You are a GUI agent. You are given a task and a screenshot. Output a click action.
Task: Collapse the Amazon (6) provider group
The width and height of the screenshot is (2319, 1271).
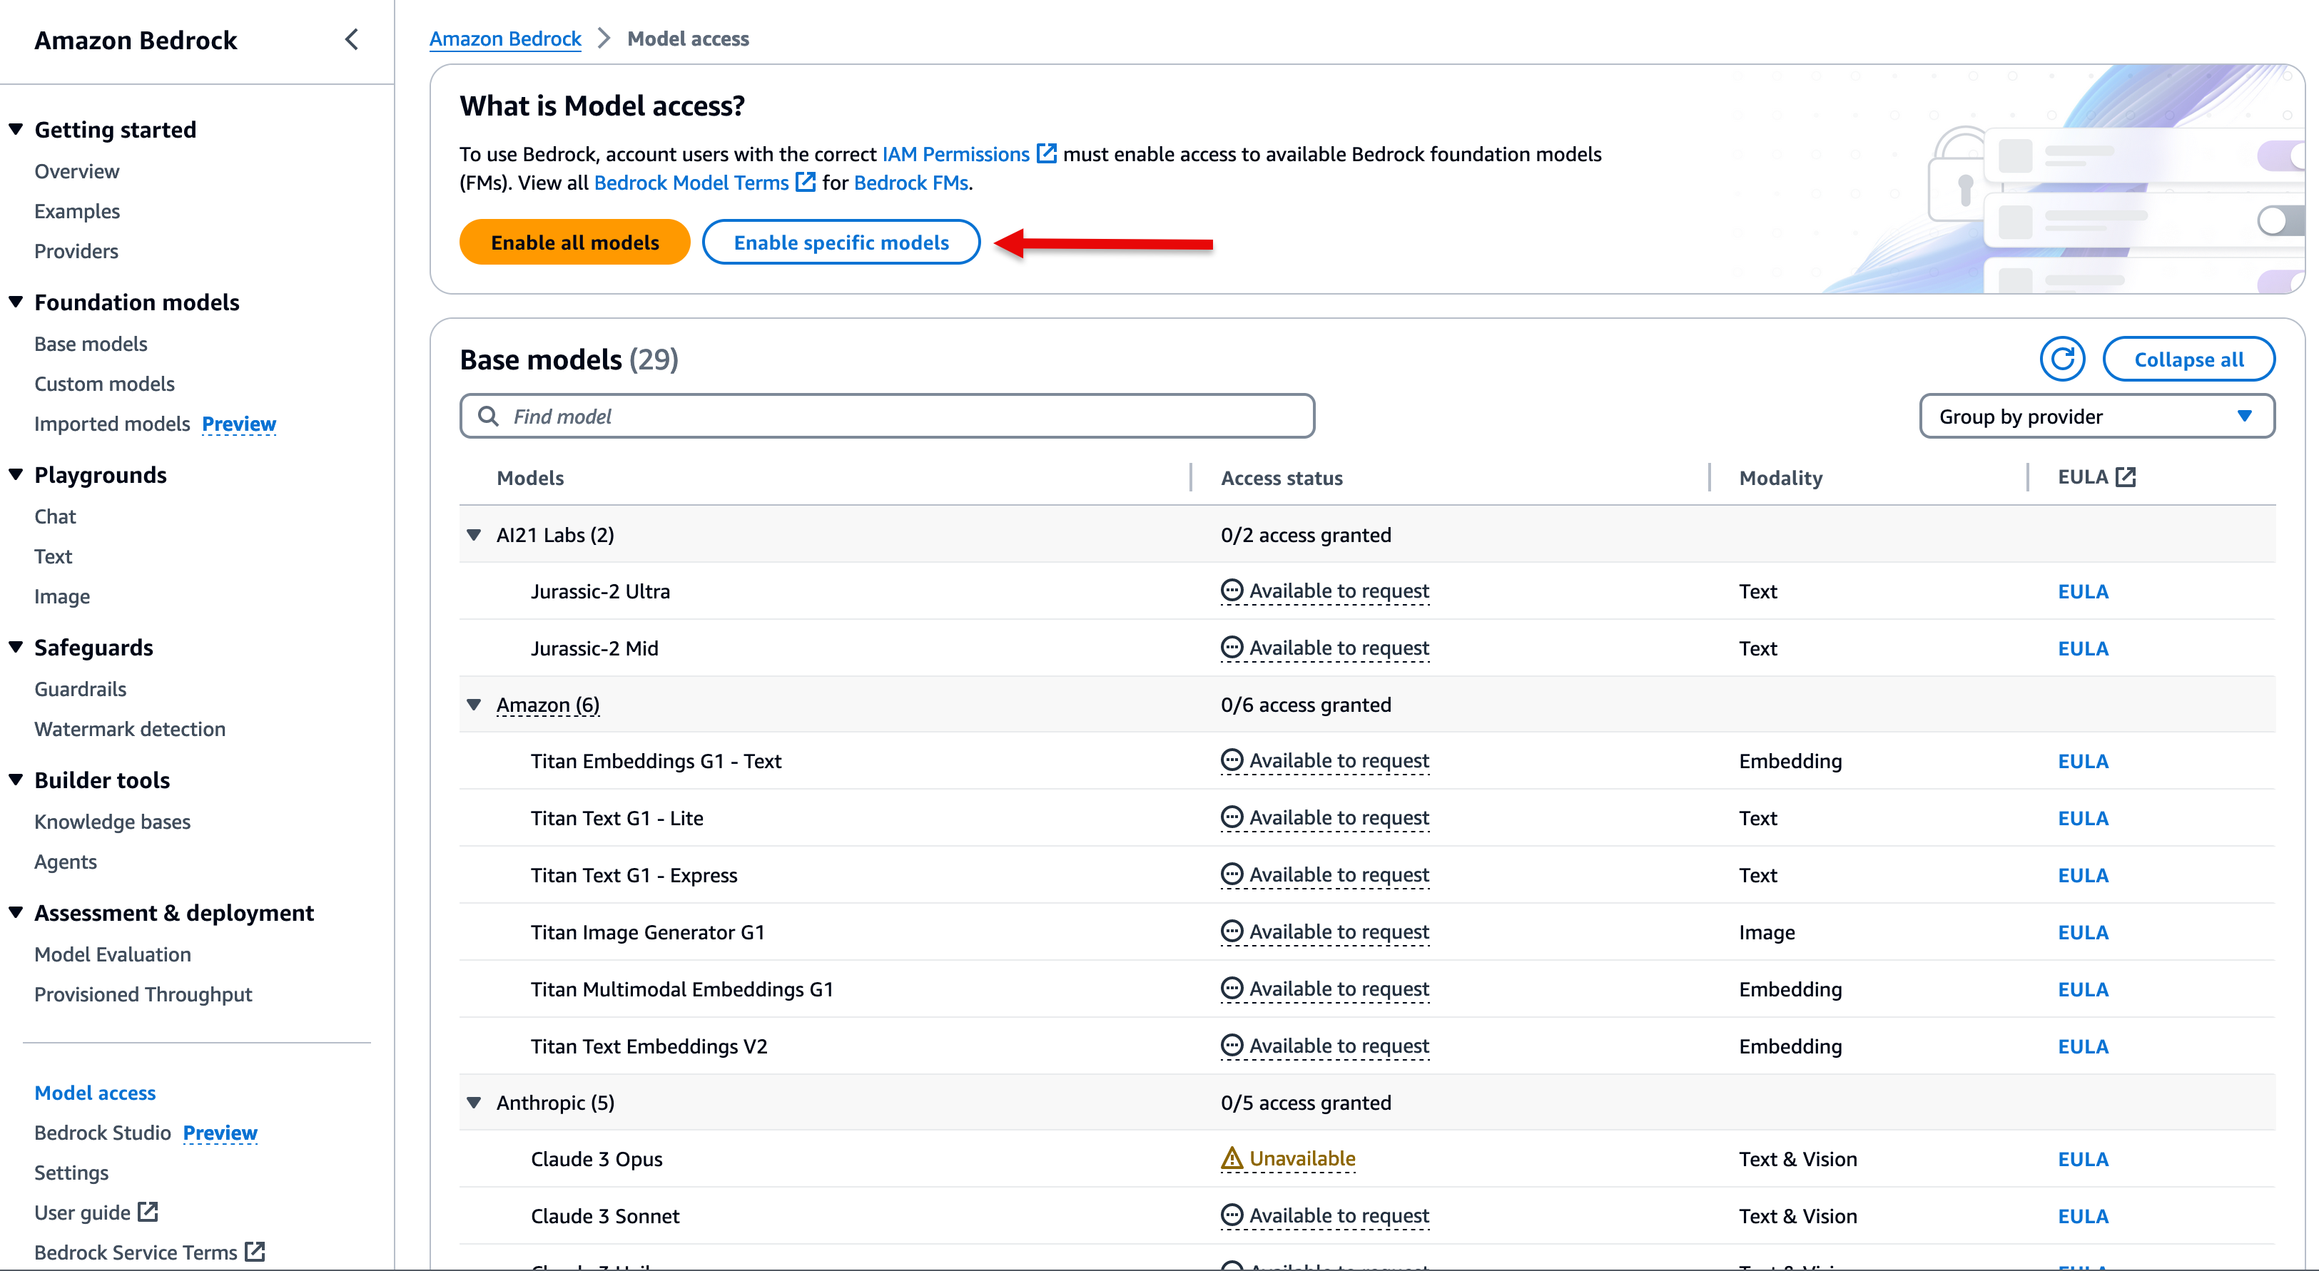pyautogui.click(x=475, y=705)
